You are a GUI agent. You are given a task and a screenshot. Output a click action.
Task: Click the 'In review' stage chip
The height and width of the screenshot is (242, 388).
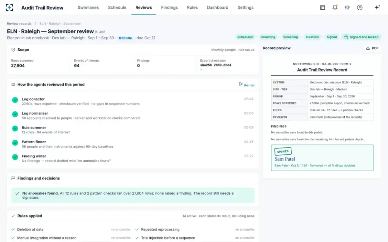click(312, 37)
